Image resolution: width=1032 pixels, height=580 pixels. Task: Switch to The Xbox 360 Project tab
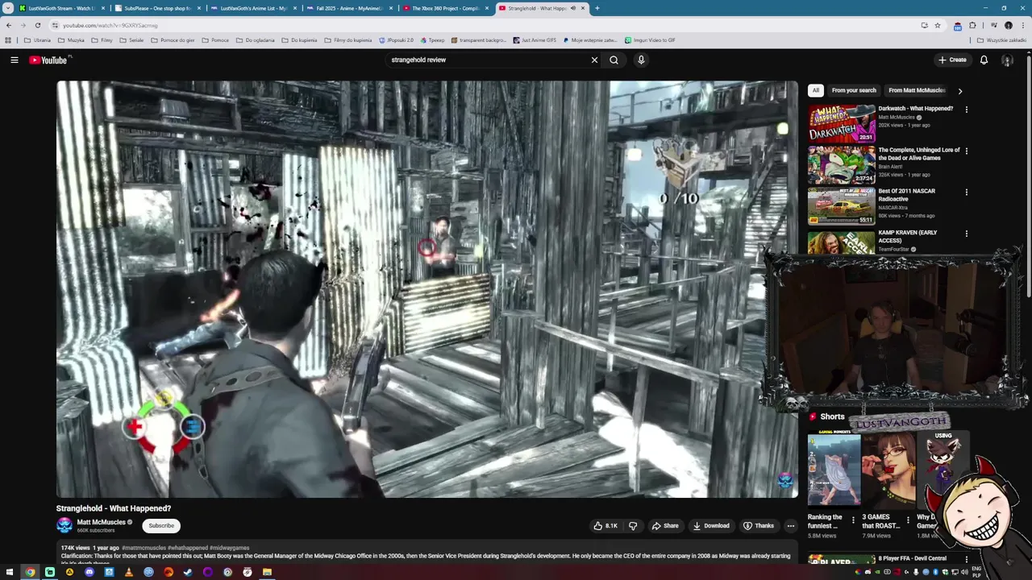pyautogui.click(x=444, y=8)
